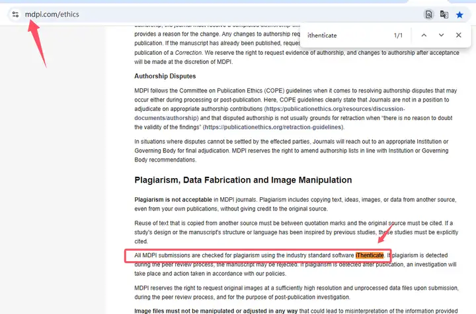The width and height of the screenshot is (476, 314).
Task: Open the find-in-page search icon in address bar
Action: [428, 15]
